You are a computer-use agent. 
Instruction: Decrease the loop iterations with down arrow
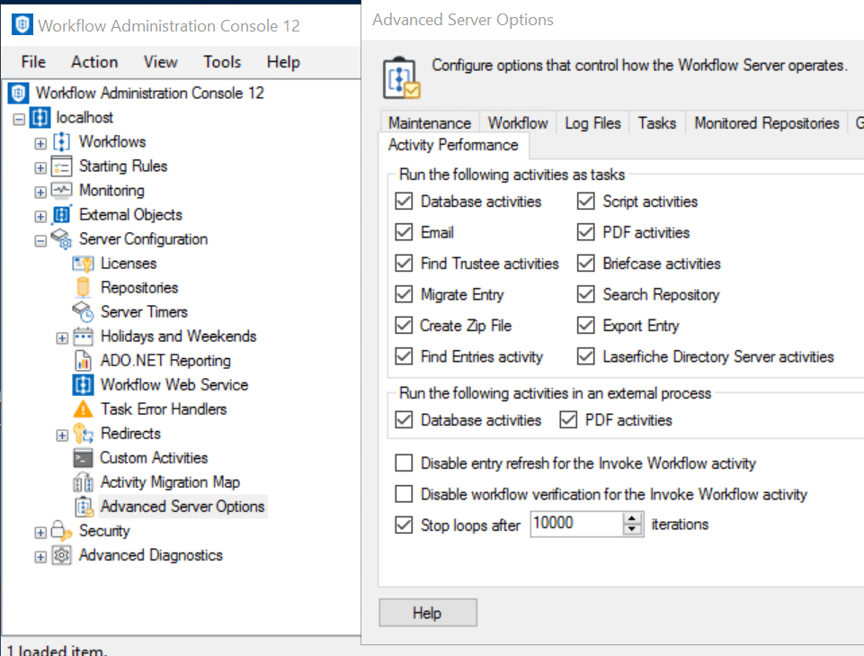click(x=633, y=530)
